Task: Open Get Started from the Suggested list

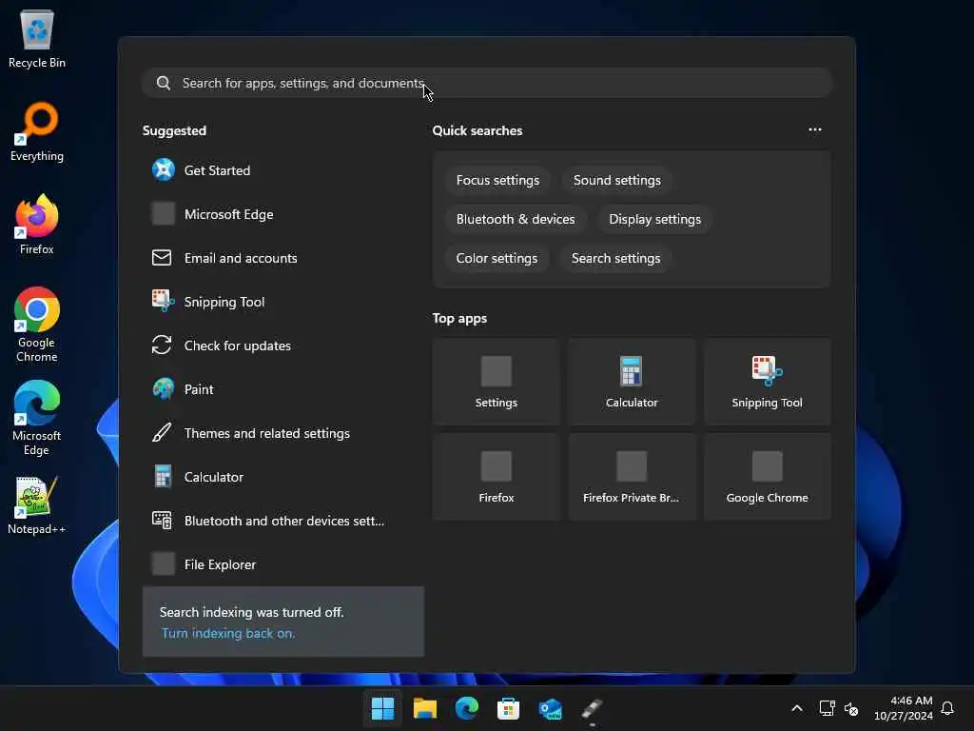Action: (282, 170)
